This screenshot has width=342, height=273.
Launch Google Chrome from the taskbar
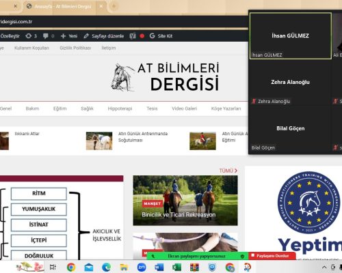point(71,267)
